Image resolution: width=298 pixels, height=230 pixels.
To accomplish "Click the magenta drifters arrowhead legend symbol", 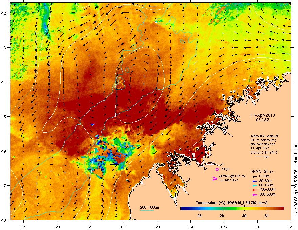I will click(215, 179).
